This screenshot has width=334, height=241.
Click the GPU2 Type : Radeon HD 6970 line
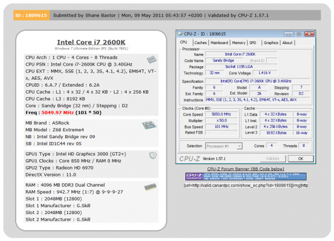point(59,168)
